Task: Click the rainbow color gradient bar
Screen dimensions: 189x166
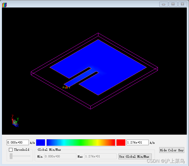Action: [x=81, y=142]
